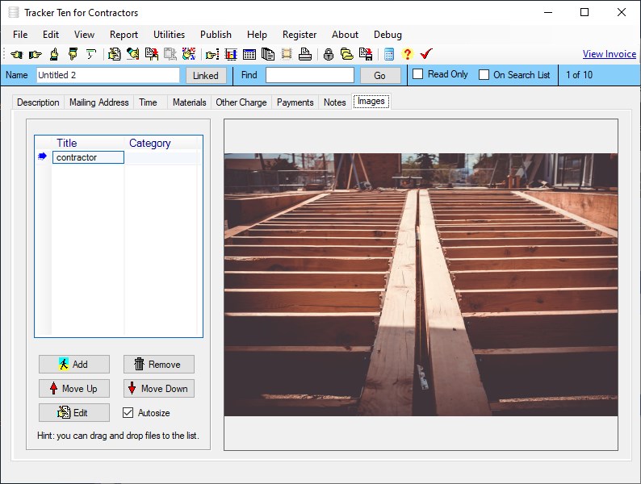Uncheck the Autosize checkbox

[x=128, y=413]
